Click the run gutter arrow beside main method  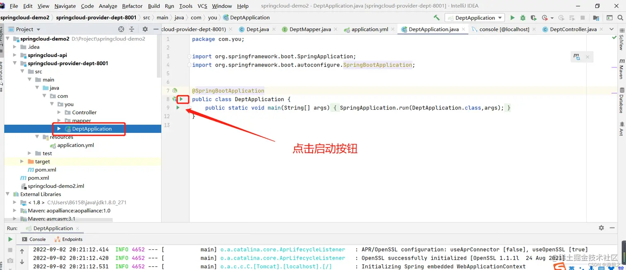(178, 108)
